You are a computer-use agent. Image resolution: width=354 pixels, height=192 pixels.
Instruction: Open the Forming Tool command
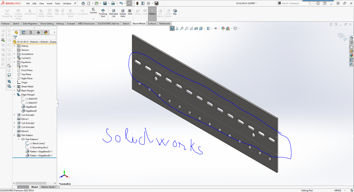pos(103,13)
